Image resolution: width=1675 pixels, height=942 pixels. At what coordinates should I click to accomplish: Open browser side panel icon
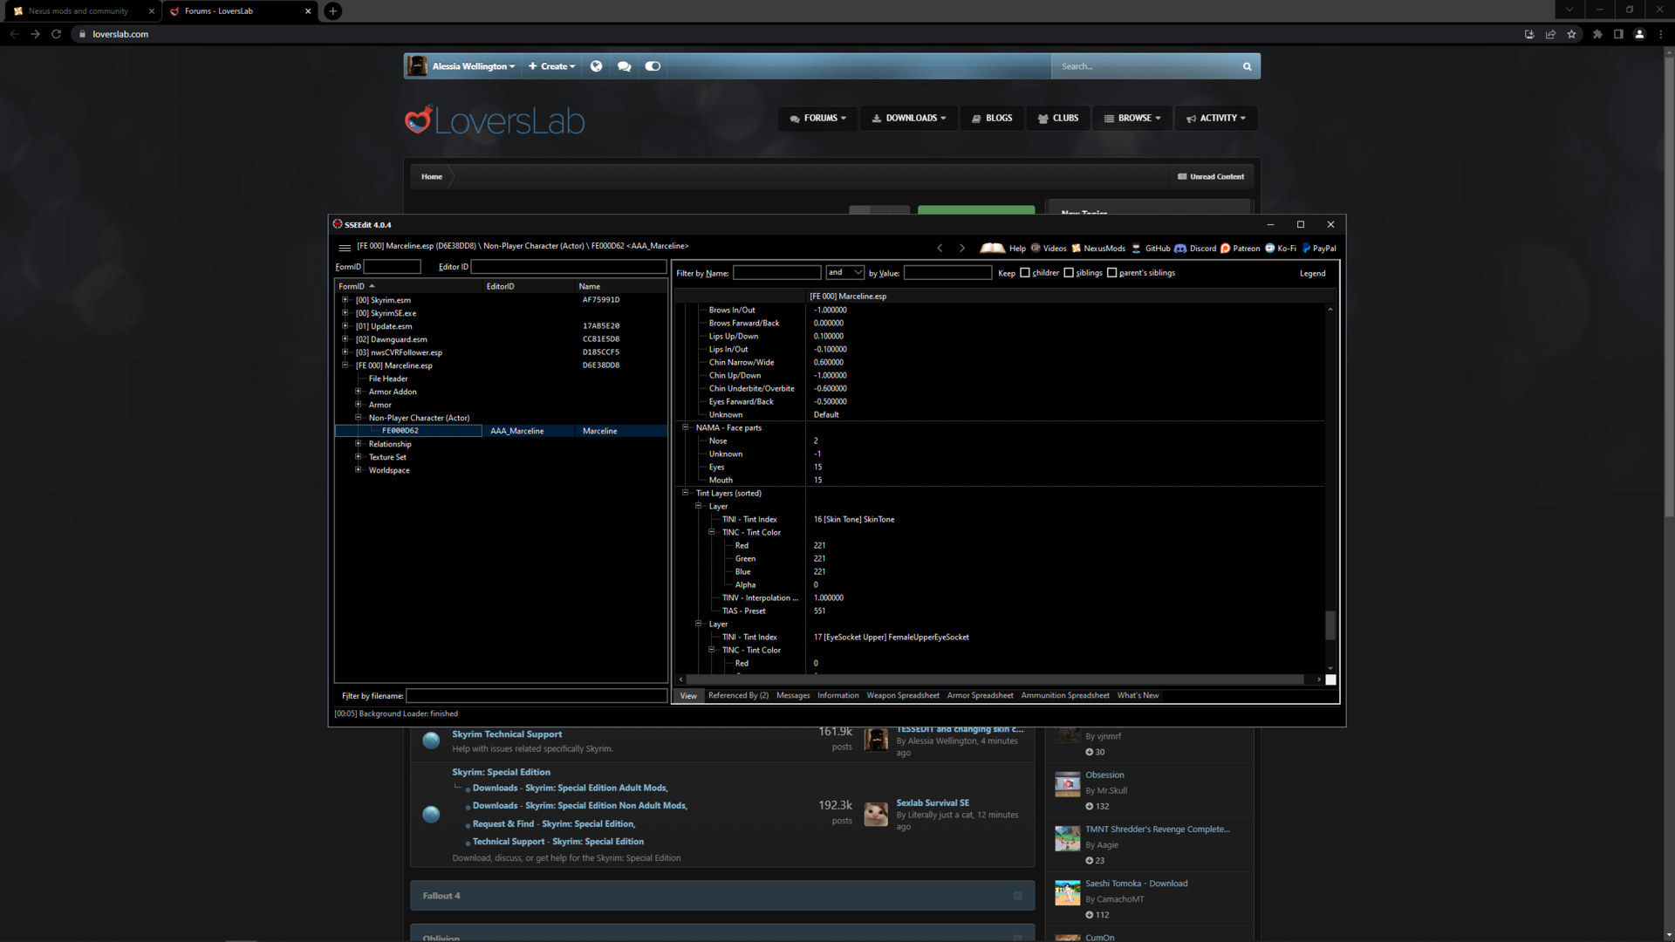pyautogui.click(x=1618, y=34)
